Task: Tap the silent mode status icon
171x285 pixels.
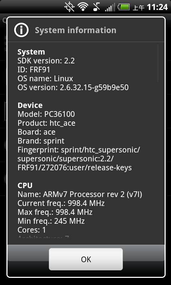Action: 97,7
